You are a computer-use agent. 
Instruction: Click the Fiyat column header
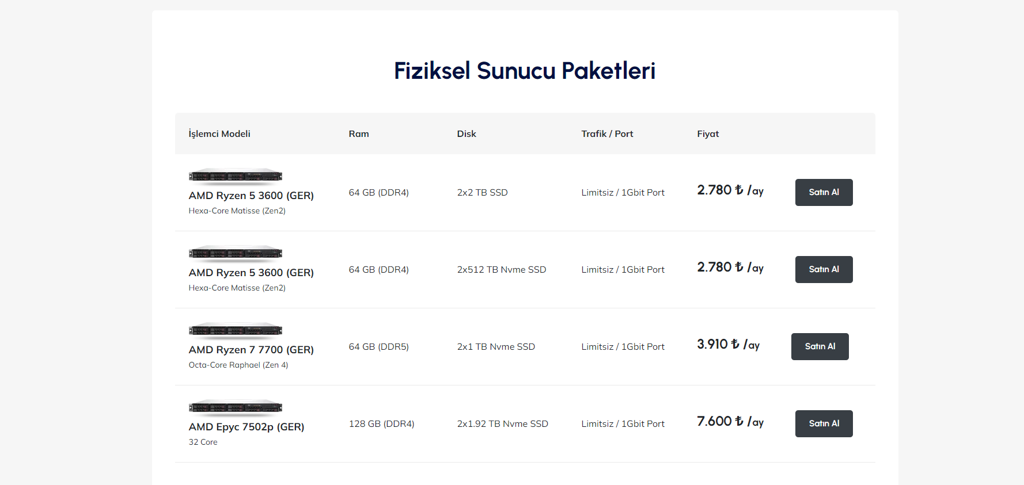coord(708,133)
